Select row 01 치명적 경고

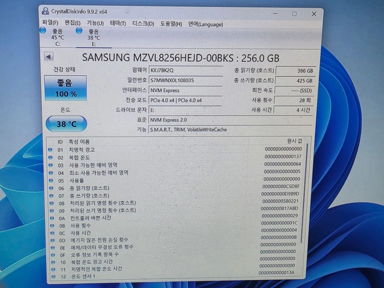pos(175,149)
